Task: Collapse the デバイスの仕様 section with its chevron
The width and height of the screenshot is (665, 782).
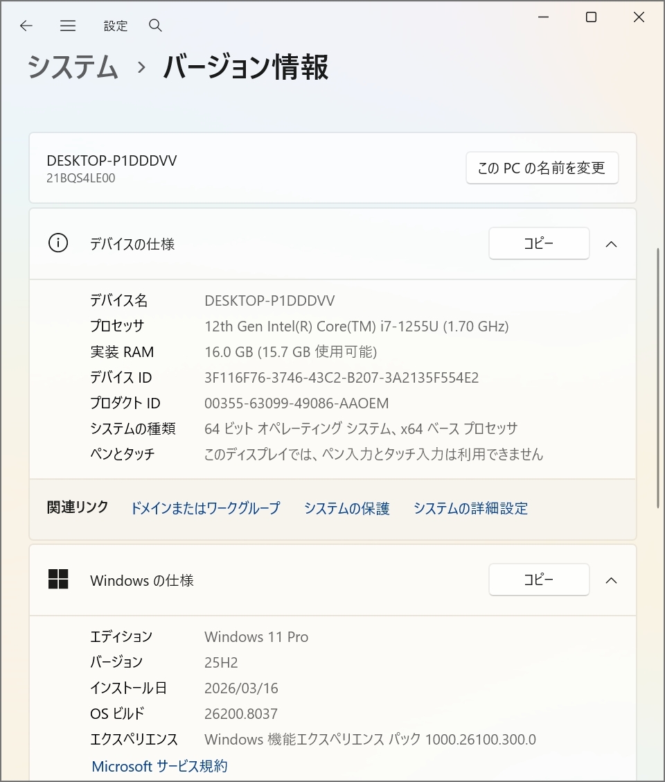Action: click(611, 243)
